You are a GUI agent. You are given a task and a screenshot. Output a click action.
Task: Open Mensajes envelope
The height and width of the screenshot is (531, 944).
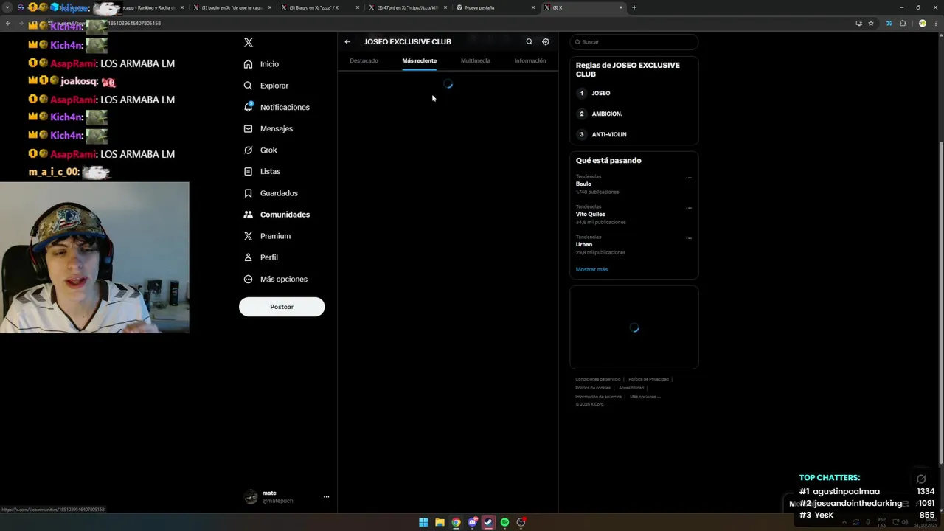(268, 128)
